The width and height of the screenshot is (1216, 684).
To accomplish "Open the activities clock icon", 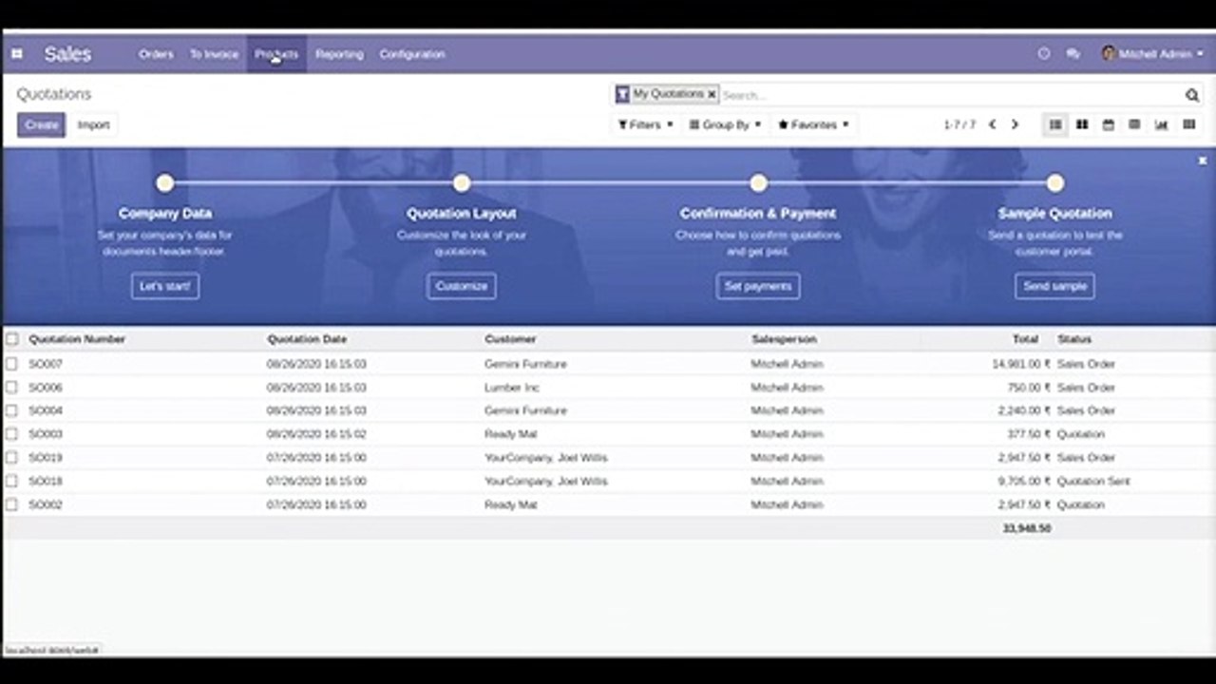I will coord(1044,54).
